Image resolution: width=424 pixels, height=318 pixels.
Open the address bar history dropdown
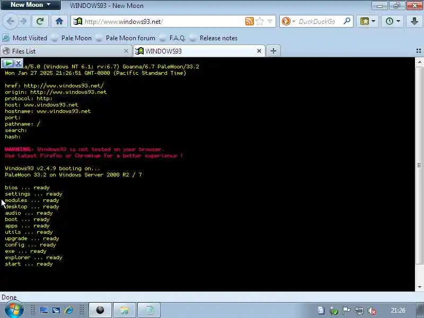click(270, 21)
